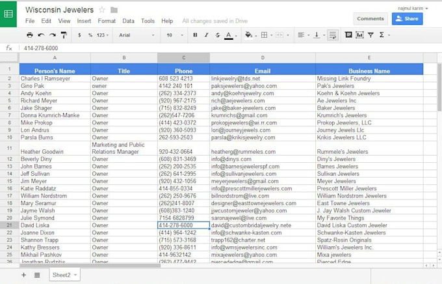The image size is (442, 284).
Task: Toggle bold formatting
Action: (x=195, y=35)
